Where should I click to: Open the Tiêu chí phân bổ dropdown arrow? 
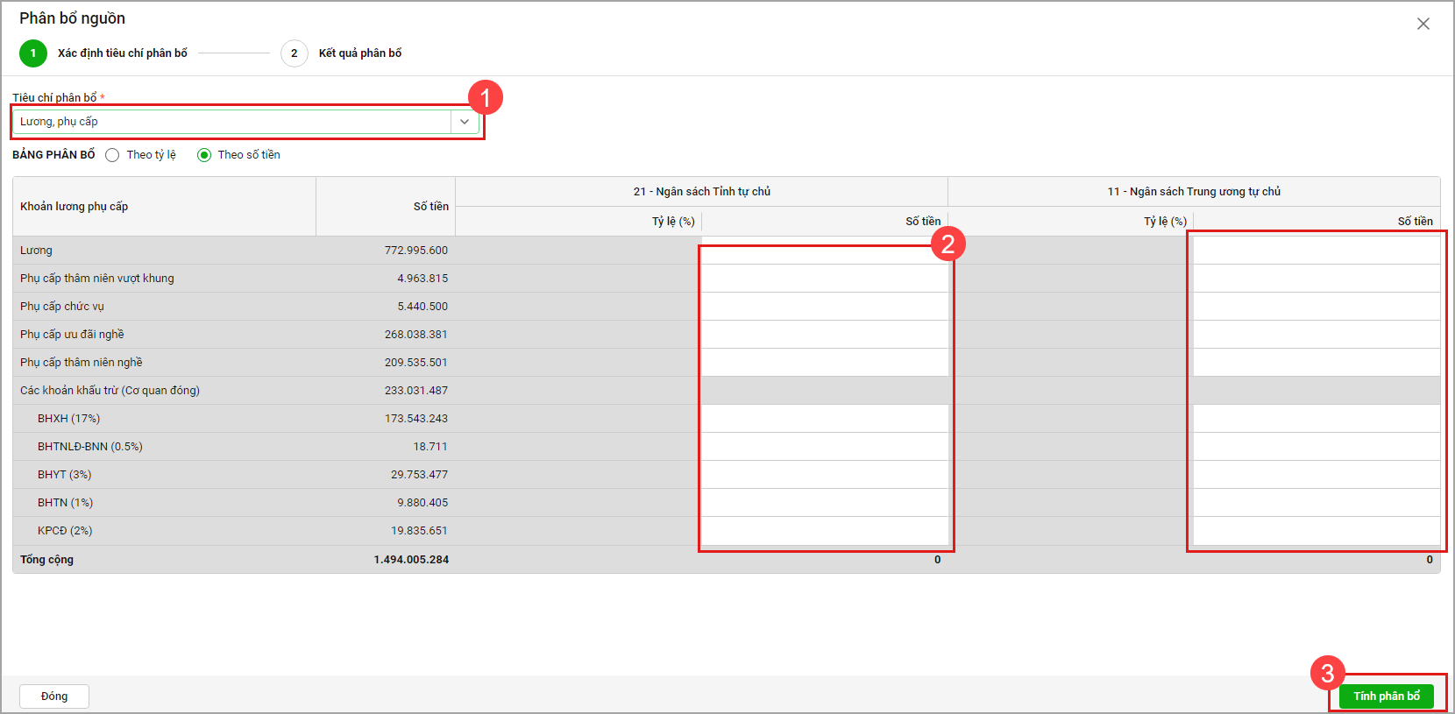(x=465, y=122)
